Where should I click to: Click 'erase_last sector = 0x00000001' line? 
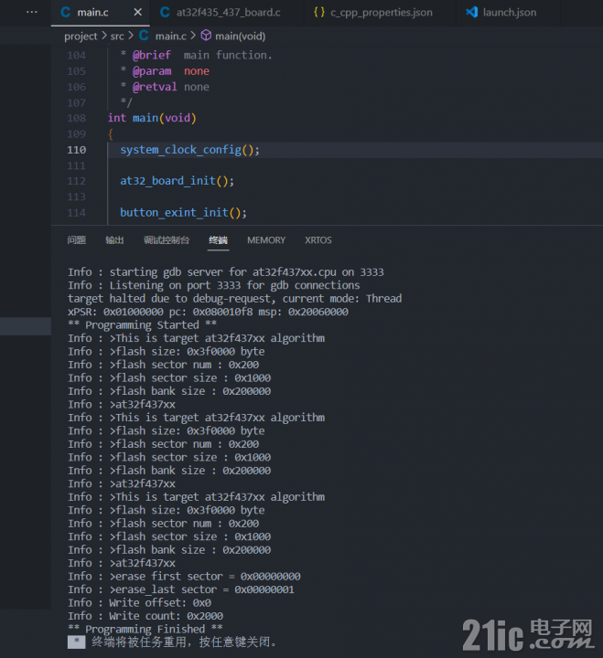(181, 589)
